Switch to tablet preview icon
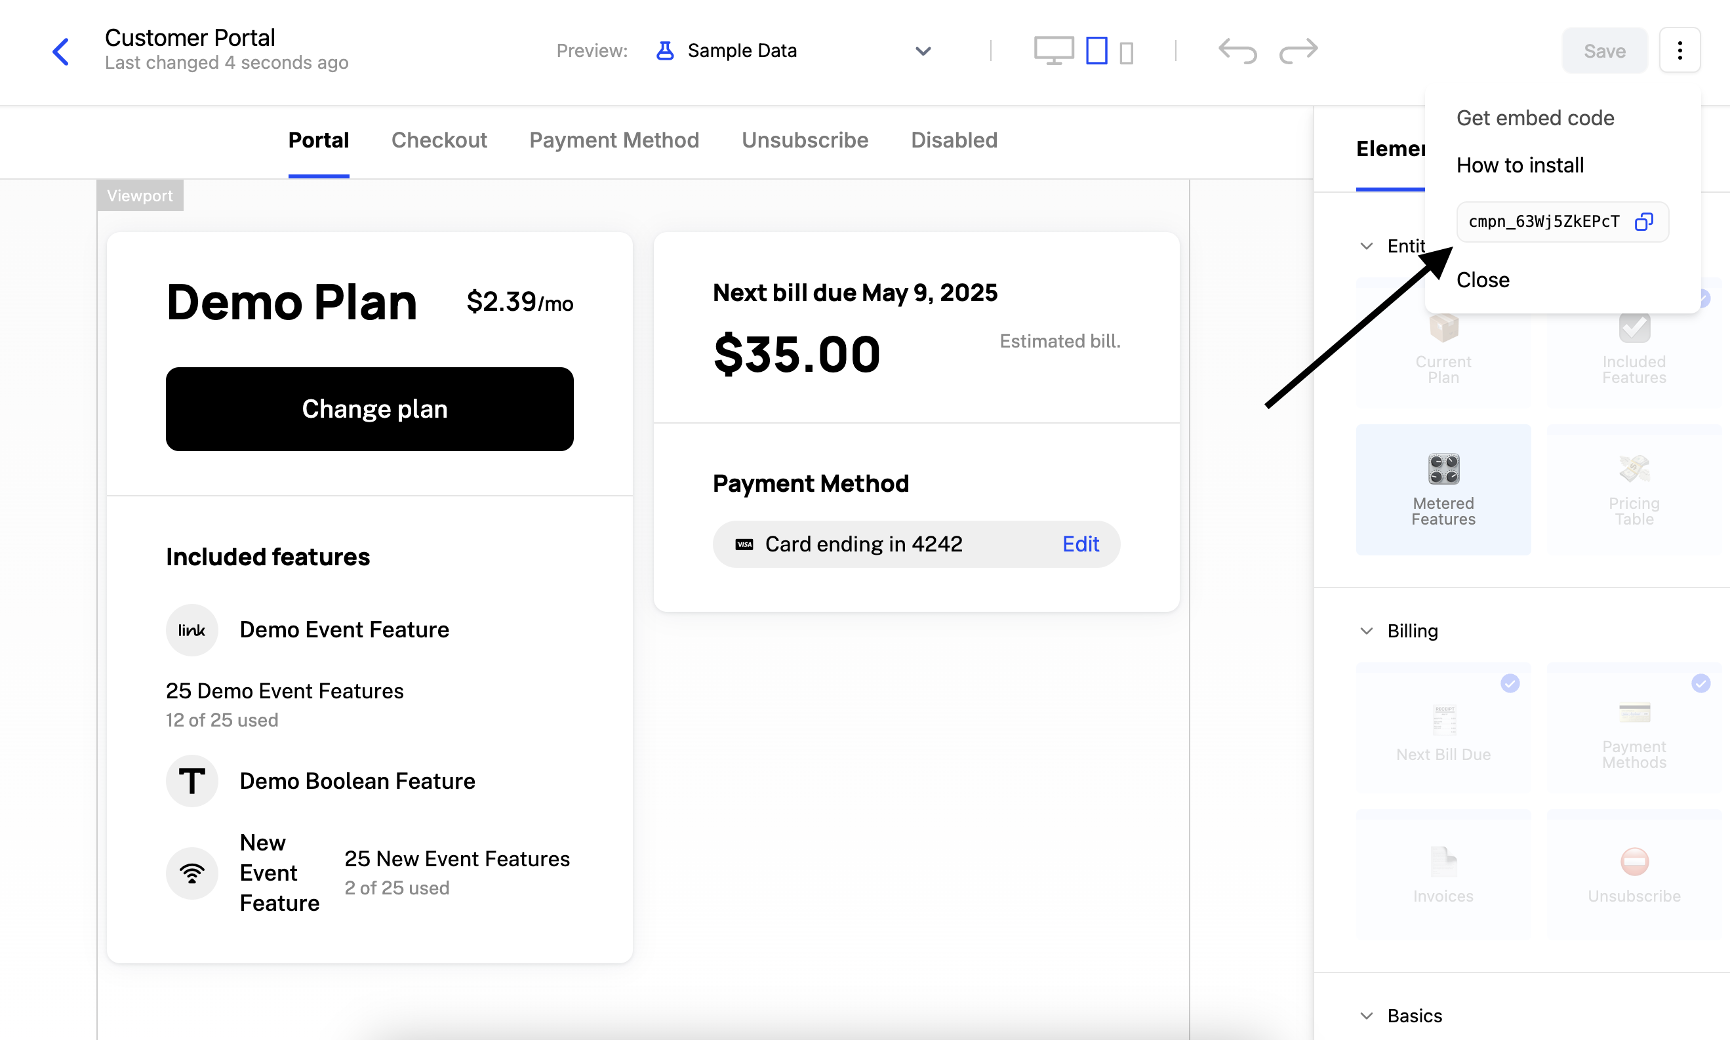This screenshot has height=1040, width=1730. click(1096, 51)
